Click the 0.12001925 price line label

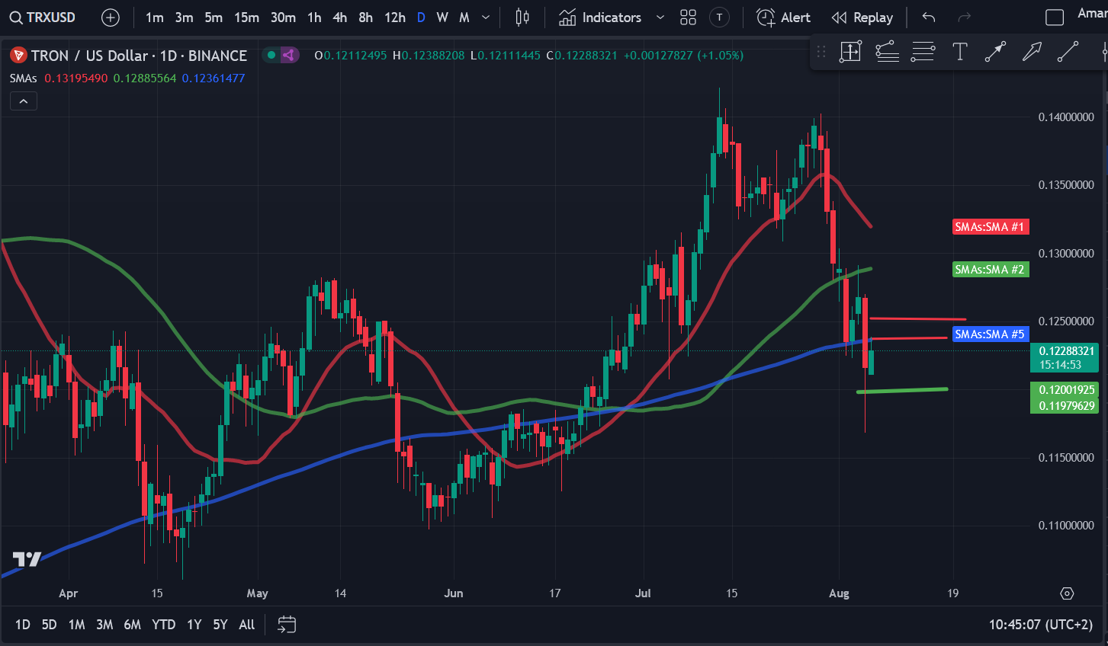1065,390
